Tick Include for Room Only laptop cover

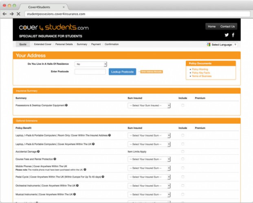point(183,135)
